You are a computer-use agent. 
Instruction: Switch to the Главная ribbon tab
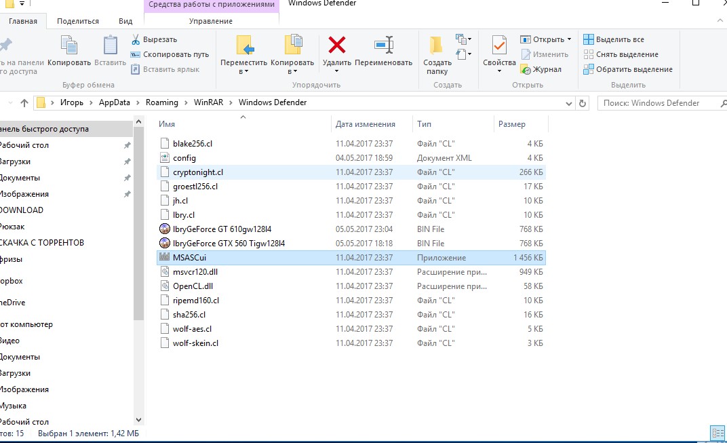23,21
